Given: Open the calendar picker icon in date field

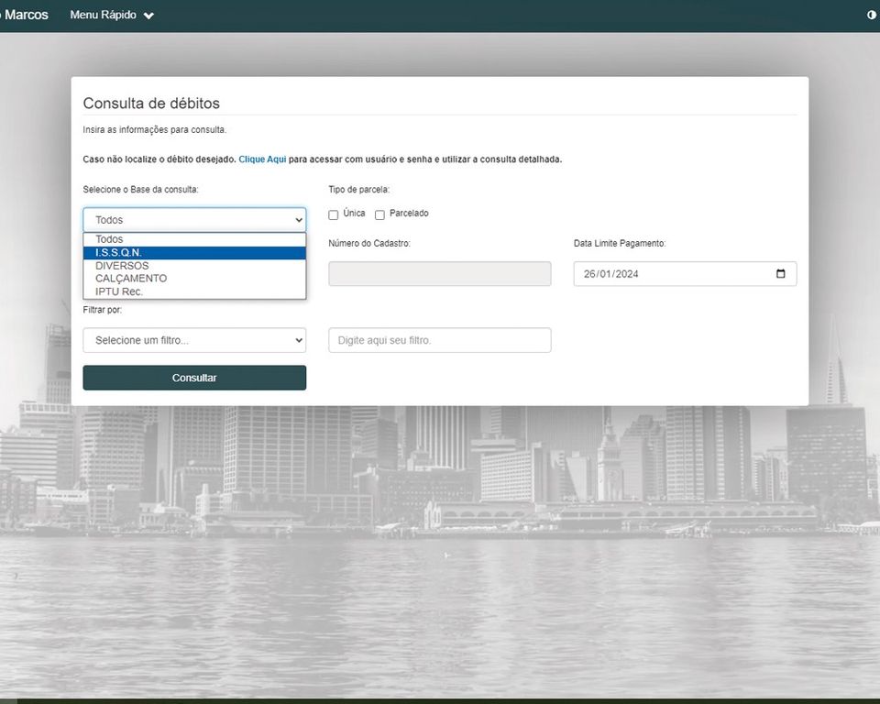Looking at the screenshot, I should (x=780, y=274).
